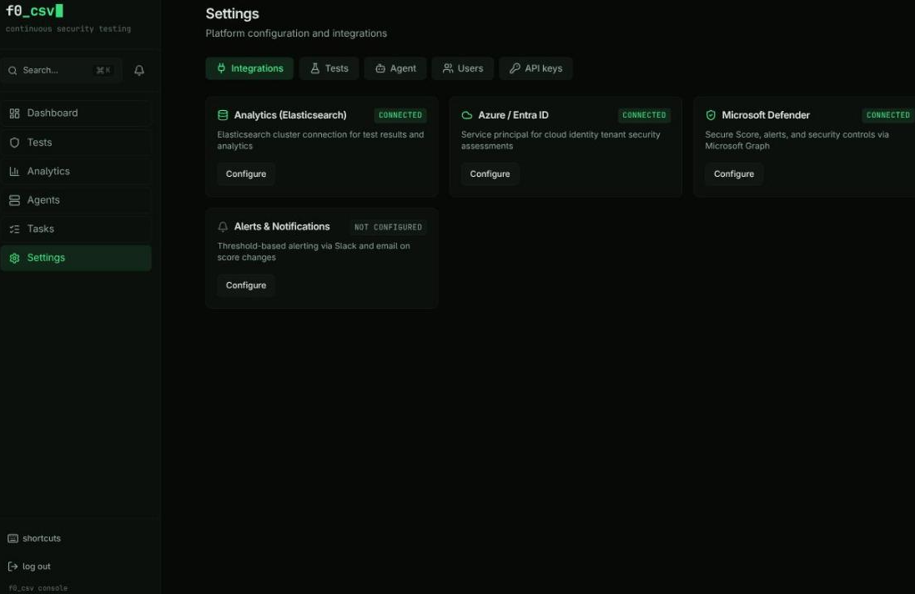Configure Alerts & Notifications

click(x=246, y=285)
